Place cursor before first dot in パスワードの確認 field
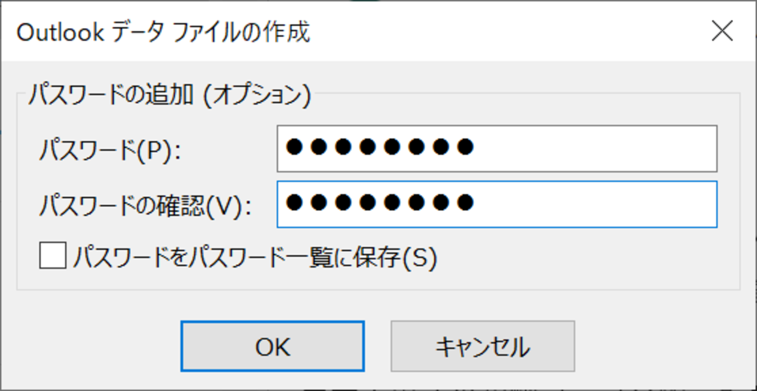757x391 pixels. 284,203
